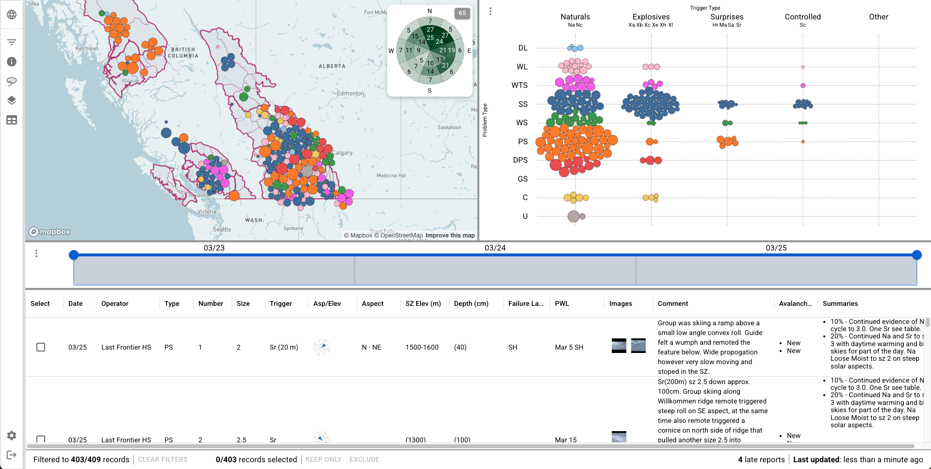931x469 pixels.
Task: Open the filter list icon
Action: [x=12, y=42]
